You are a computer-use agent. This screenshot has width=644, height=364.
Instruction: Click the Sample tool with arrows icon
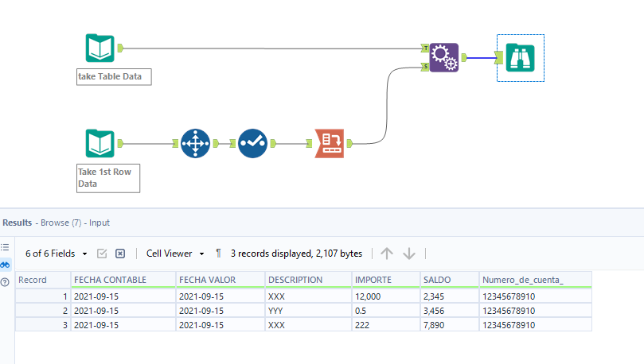click(x=193, y=143)
